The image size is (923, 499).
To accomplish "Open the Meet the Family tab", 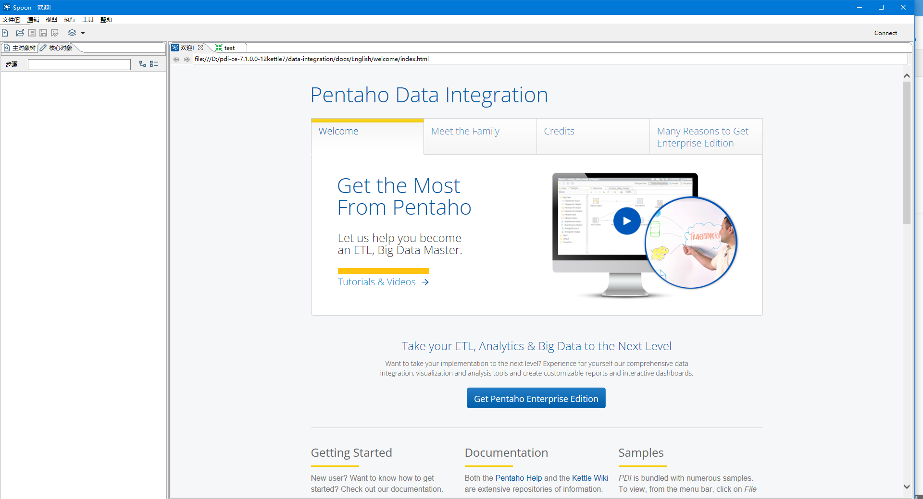I will pos(480,136).
